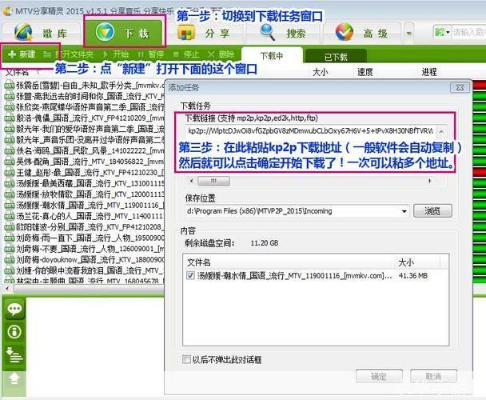Screen dimensions: 486x400
Task: Open chat bubble panel in sidebar
Action: tap(14, 309)
